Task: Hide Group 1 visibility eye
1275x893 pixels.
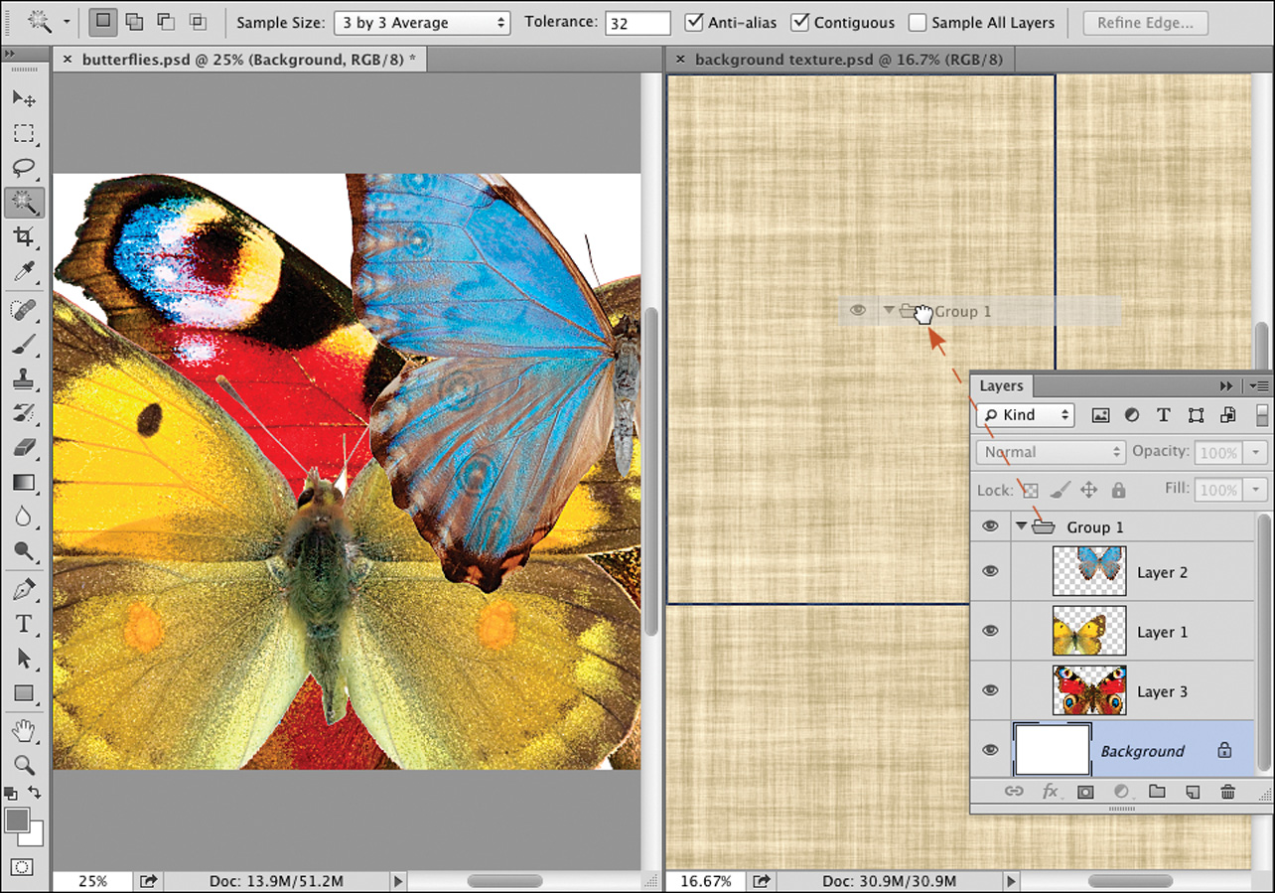Action: (x=990, y=526)
